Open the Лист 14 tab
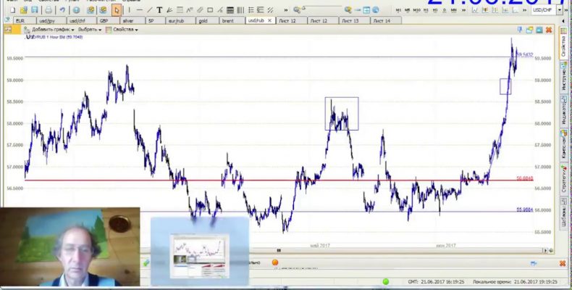Screen dimensions: 572x290 point(386,21)
